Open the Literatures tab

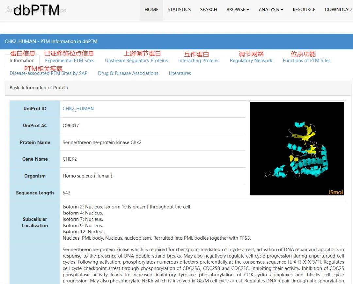click(x=180, y=73)
